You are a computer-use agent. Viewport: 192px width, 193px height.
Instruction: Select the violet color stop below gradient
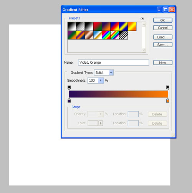point(69,101)
